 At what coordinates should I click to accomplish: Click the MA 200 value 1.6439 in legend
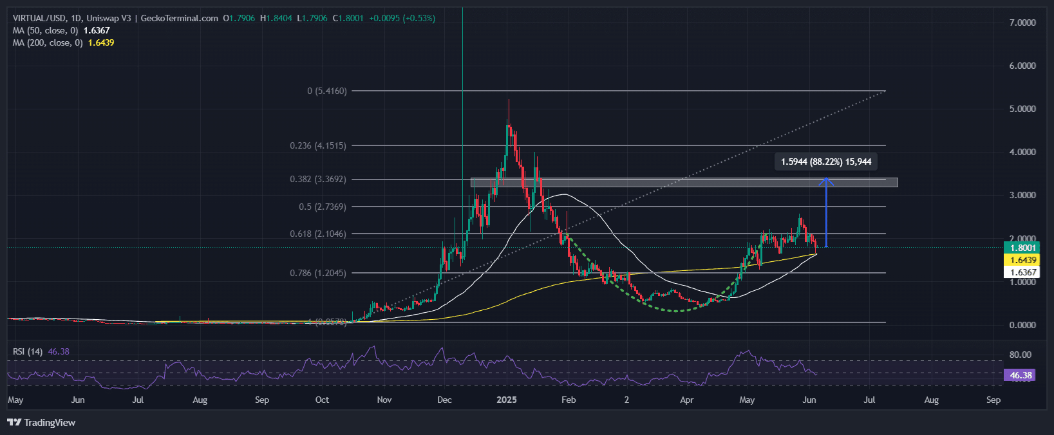coord(101,42)
